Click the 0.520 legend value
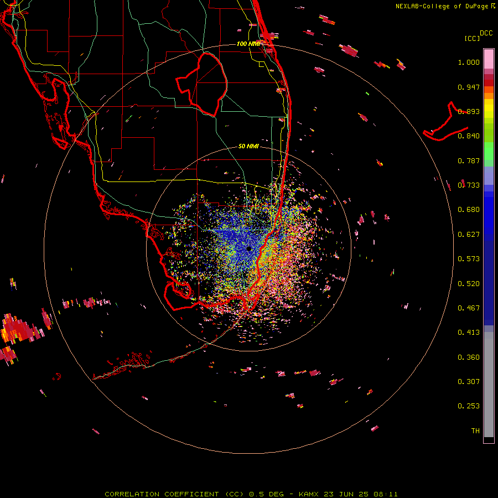 (x=469, y=284)
